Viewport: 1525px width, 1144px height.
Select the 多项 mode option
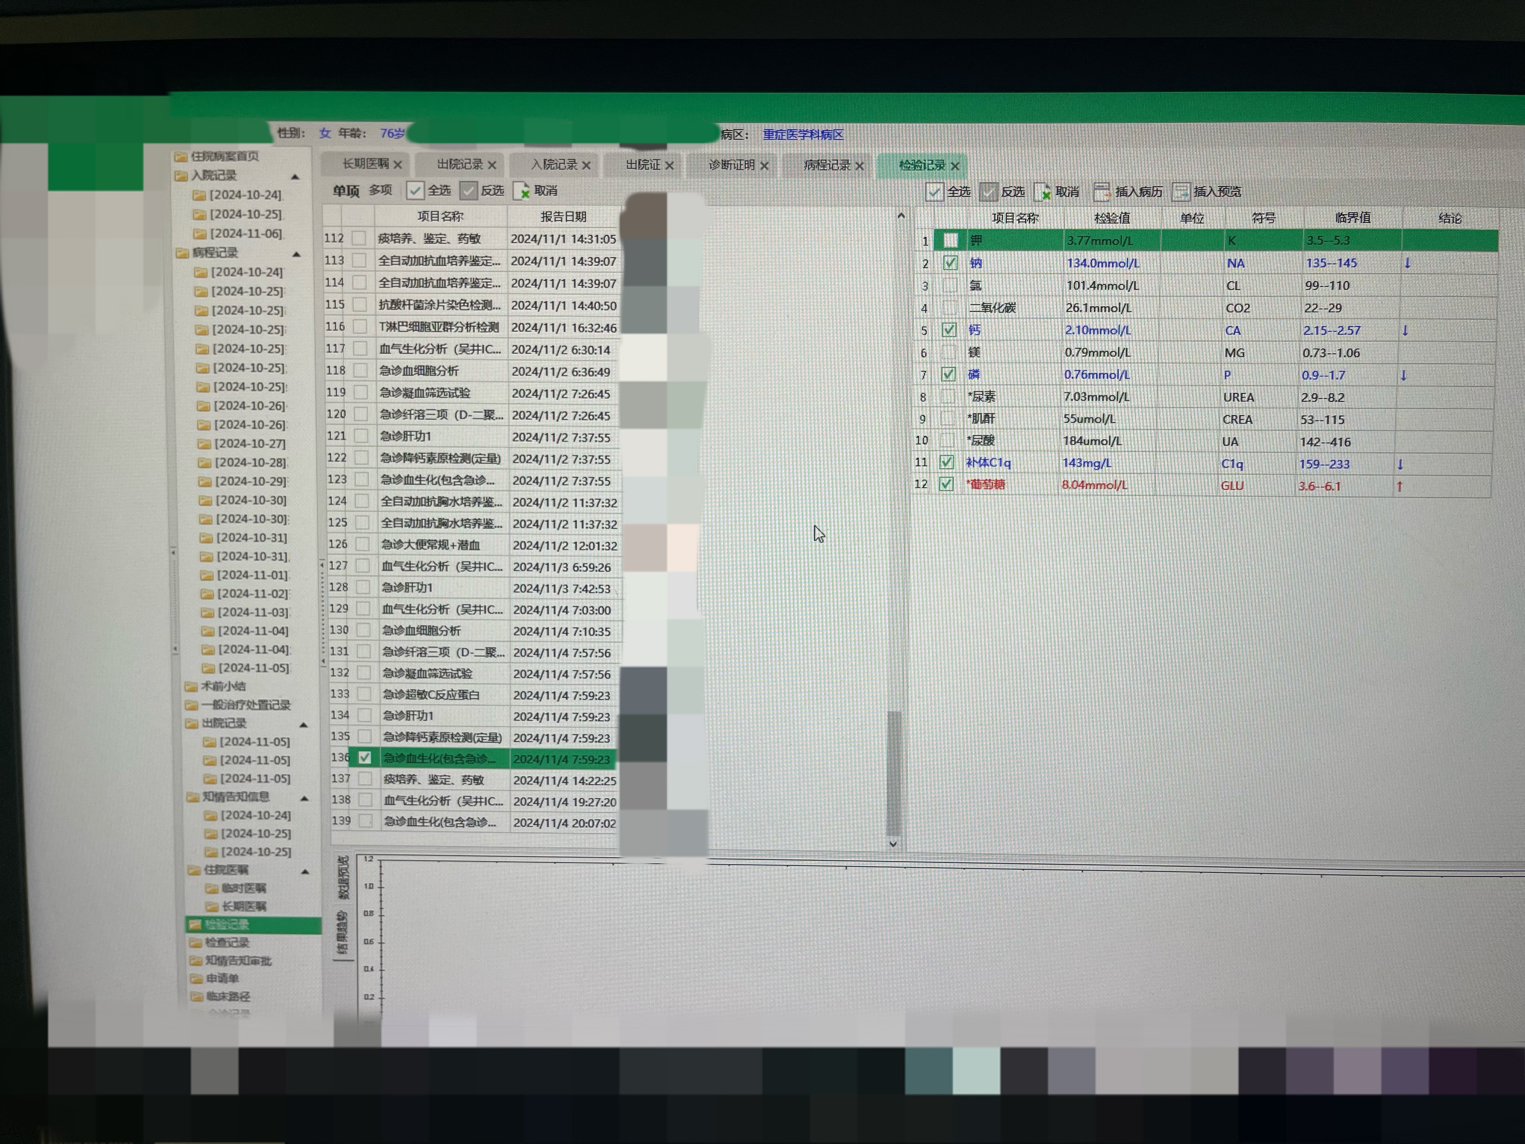(x=380, y=190)
